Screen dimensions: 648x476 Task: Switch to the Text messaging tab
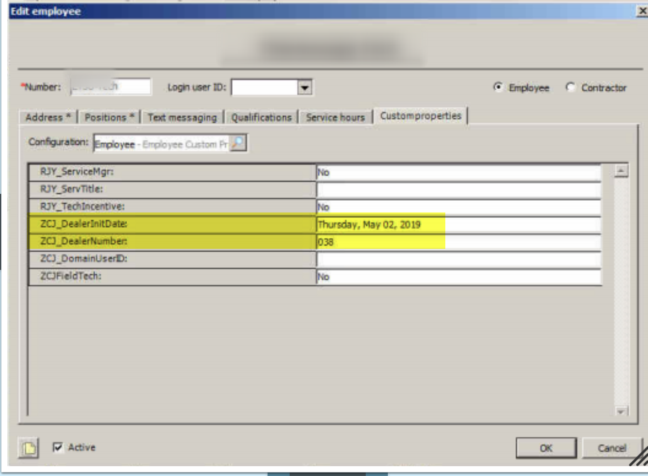click(x=182, y=117)
